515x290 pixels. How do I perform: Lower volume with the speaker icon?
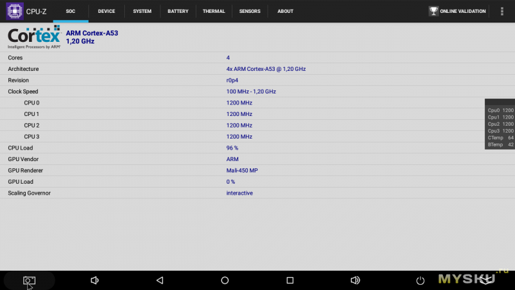click(95, 280)
